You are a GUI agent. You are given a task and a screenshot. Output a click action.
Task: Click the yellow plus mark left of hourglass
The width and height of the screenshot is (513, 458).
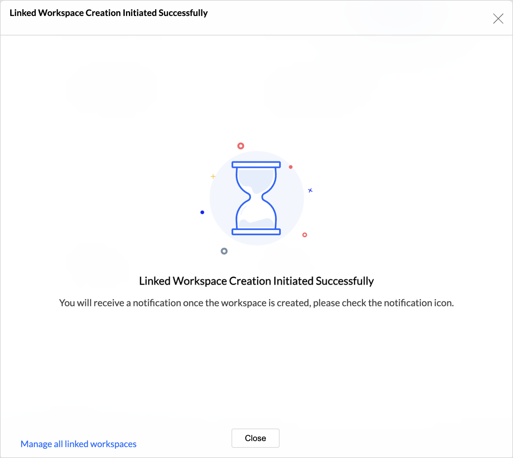pos(213,176)
